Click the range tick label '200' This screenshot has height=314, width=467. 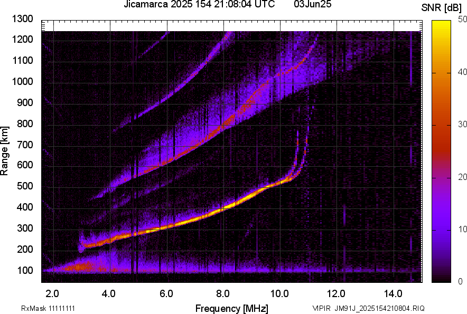(25, 249)
